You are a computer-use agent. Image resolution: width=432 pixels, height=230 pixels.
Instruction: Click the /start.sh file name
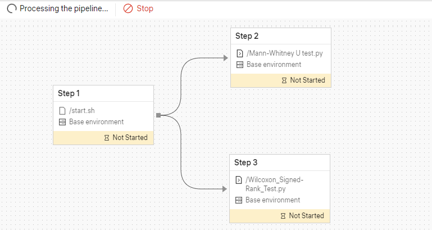82,111
